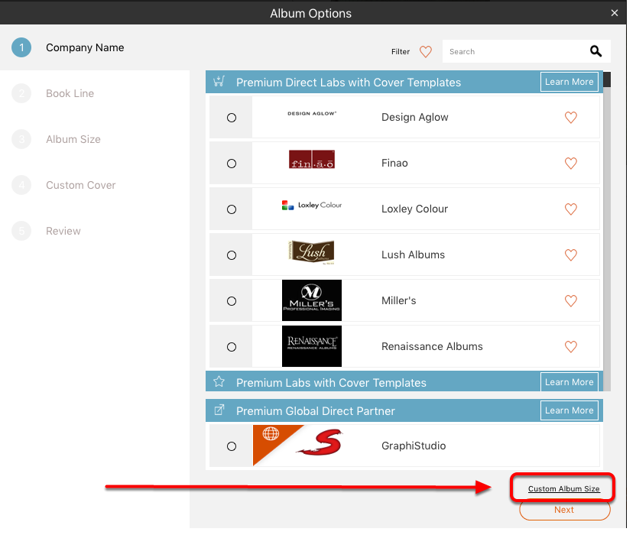
Task: Click the Filter label
Action: [401, 51]
